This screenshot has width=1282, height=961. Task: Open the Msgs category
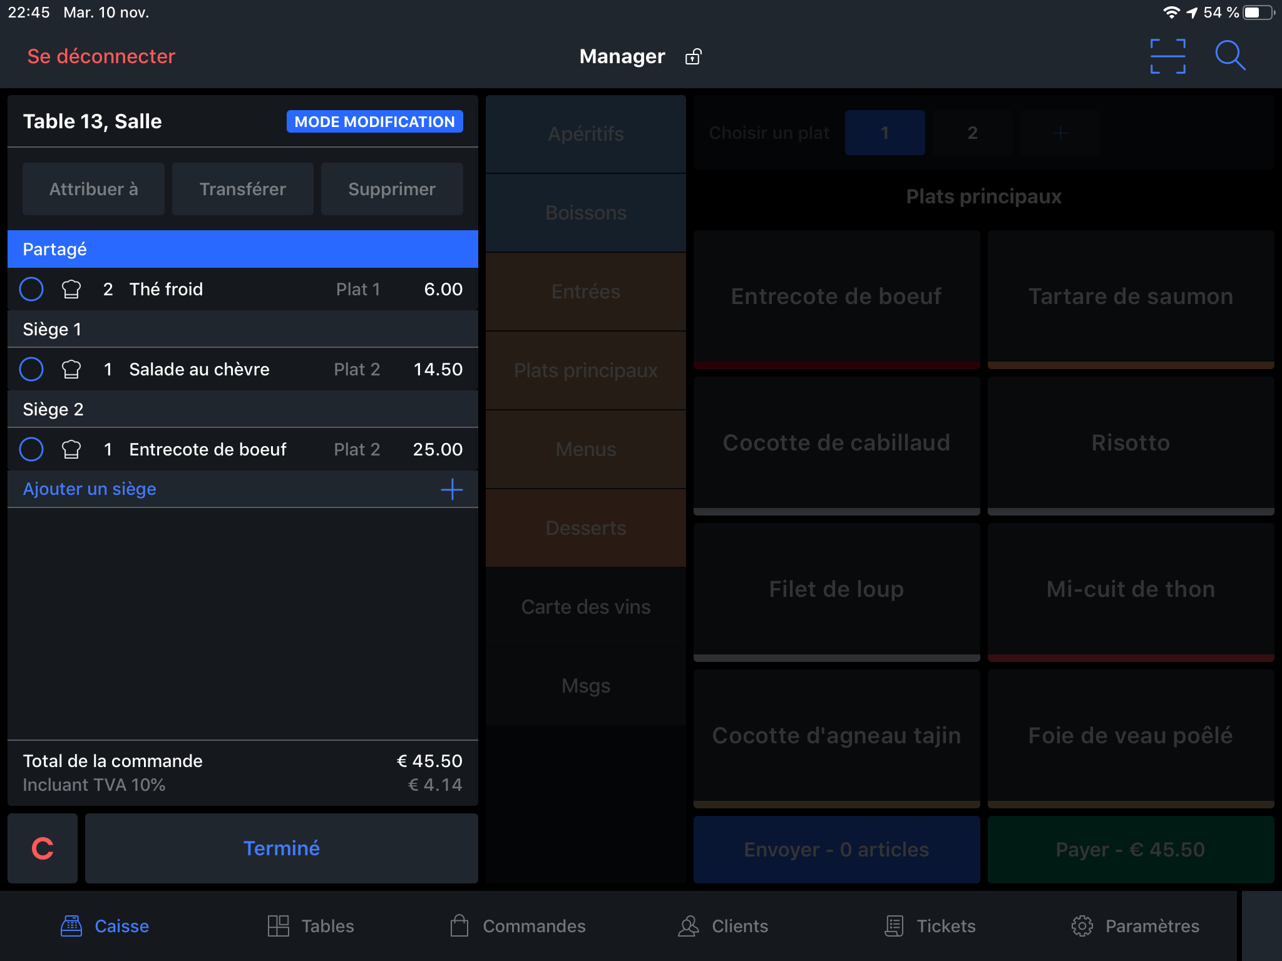(586, 686)
